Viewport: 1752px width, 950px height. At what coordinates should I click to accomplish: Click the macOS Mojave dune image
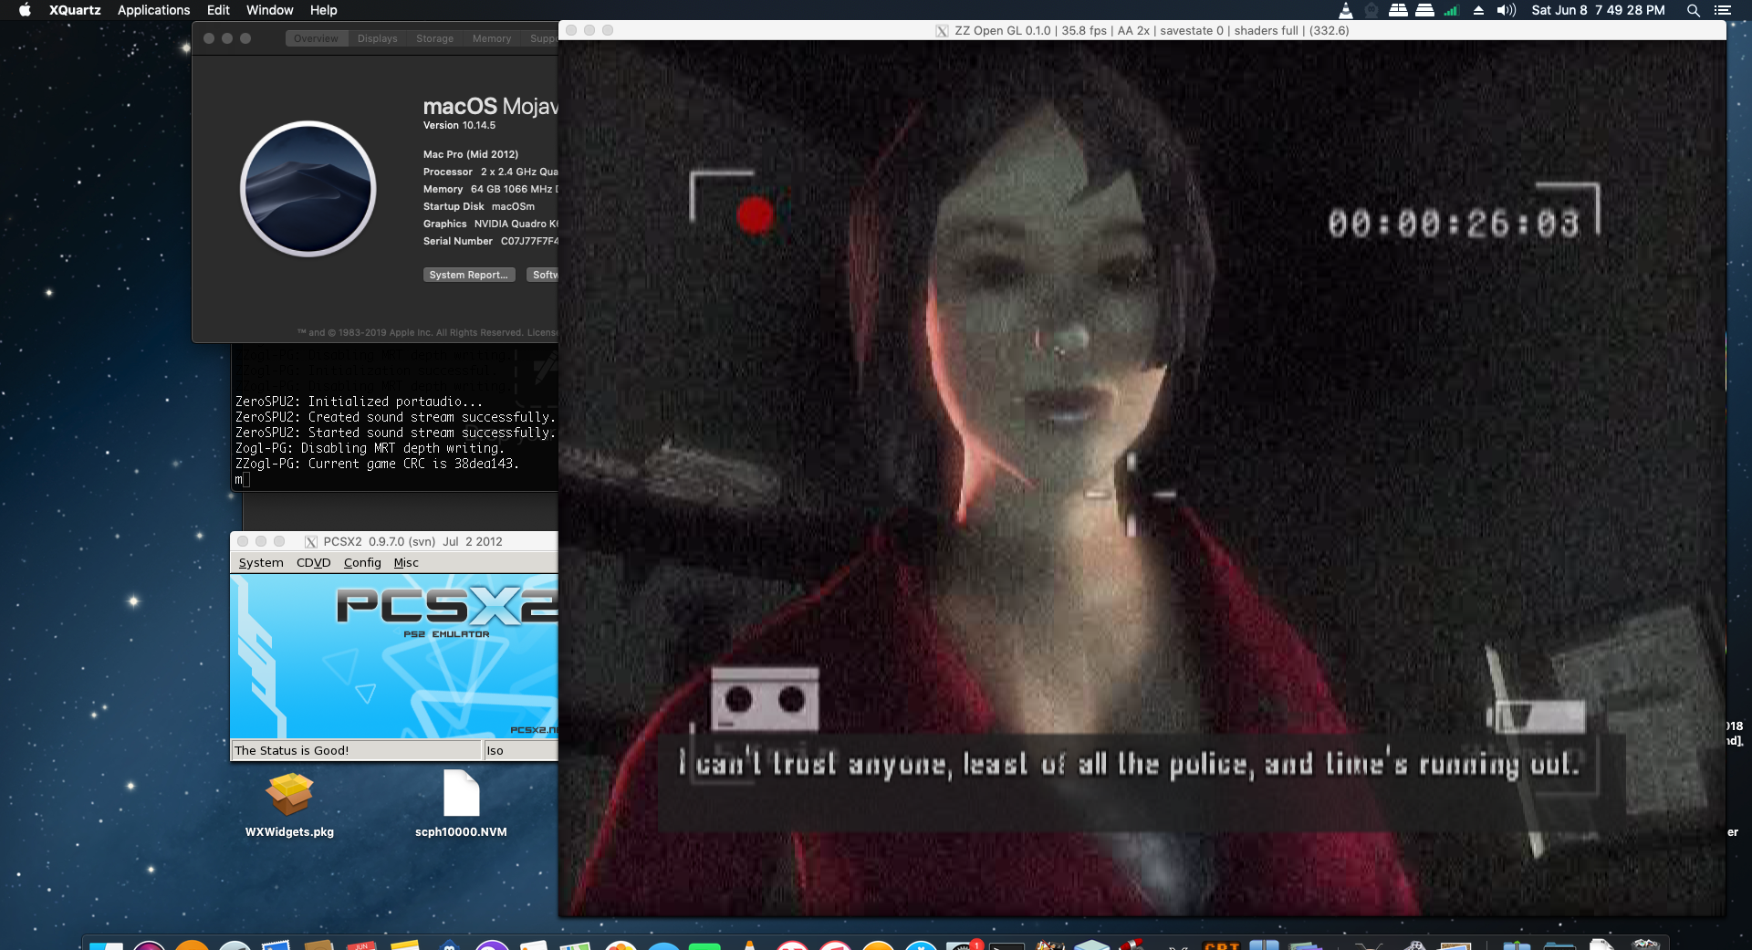(308, 189)
